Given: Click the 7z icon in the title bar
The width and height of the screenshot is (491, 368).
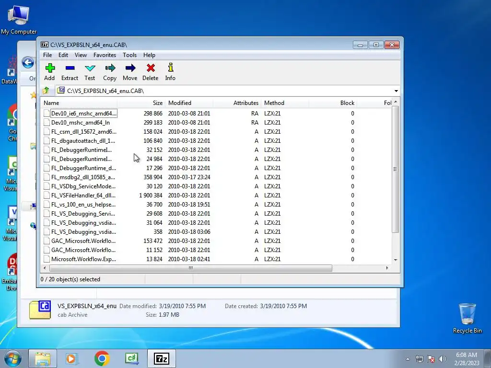Looking at the screenshot, I should pyautogui.click(x=45, y=45).
